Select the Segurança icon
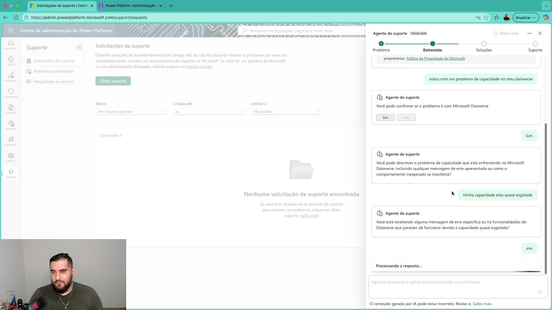This screenshot has width=552, height=310. (11, 93)
